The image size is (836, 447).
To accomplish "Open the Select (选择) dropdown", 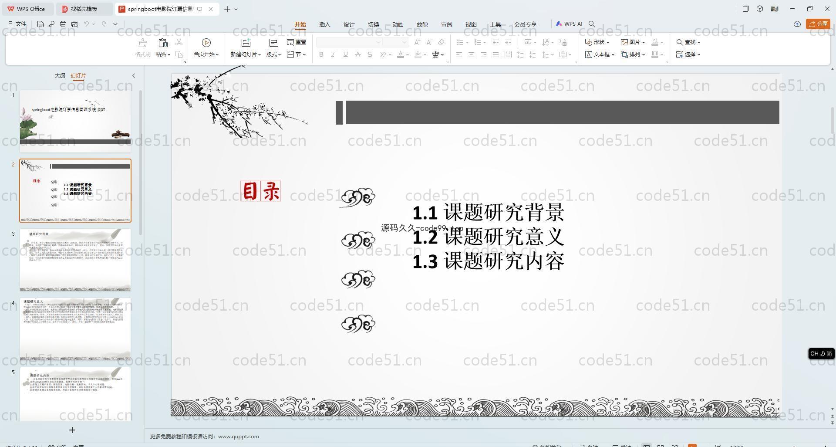I will [x=688, y=54].
